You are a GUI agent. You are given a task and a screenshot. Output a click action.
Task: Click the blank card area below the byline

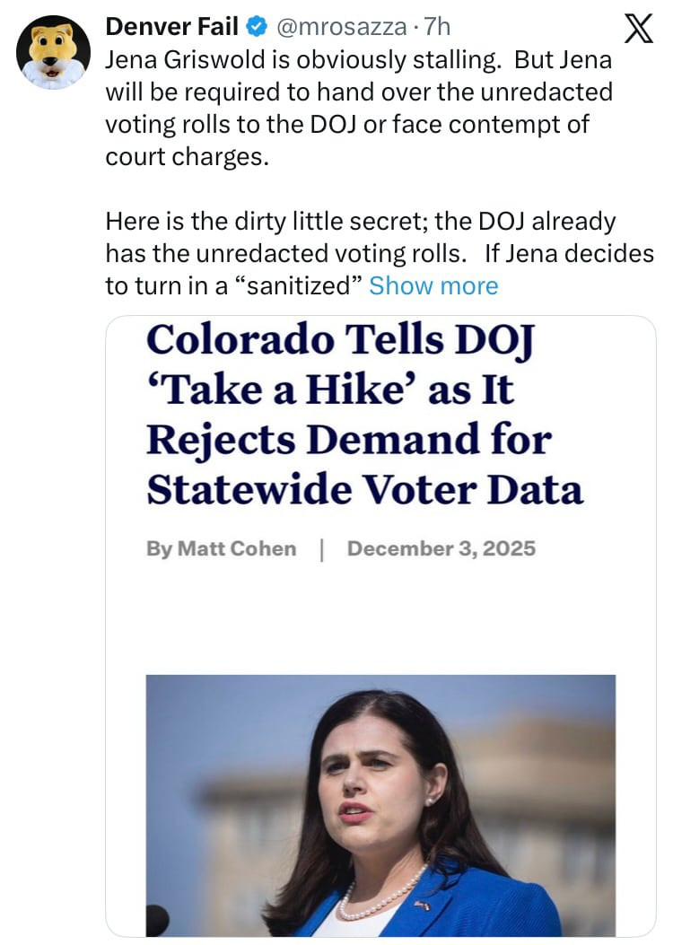[380, 619]
